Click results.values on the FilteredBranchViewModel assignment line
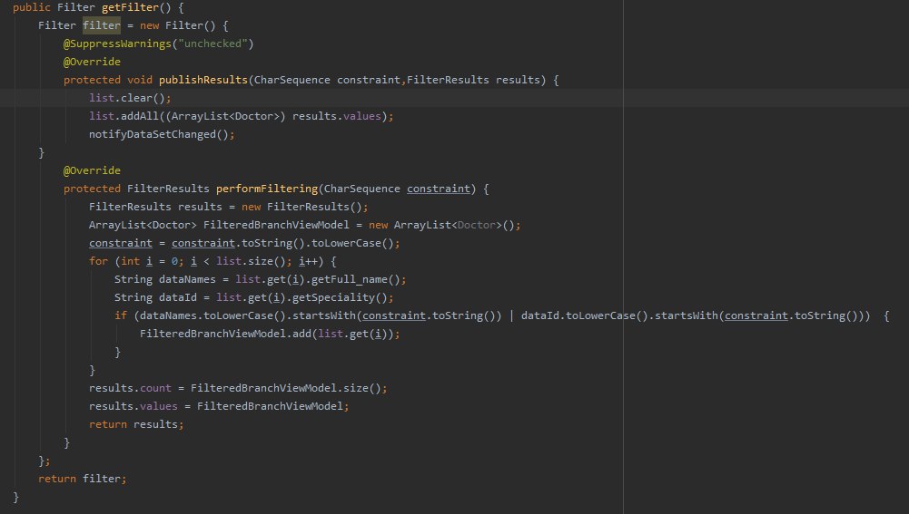This screenshot has height=514, width=909. 133,406
